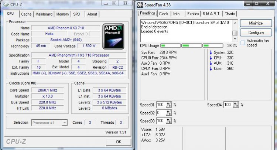Click the blue arrow beside AUX temperature

pyautogui.click(x=211, y=63)
